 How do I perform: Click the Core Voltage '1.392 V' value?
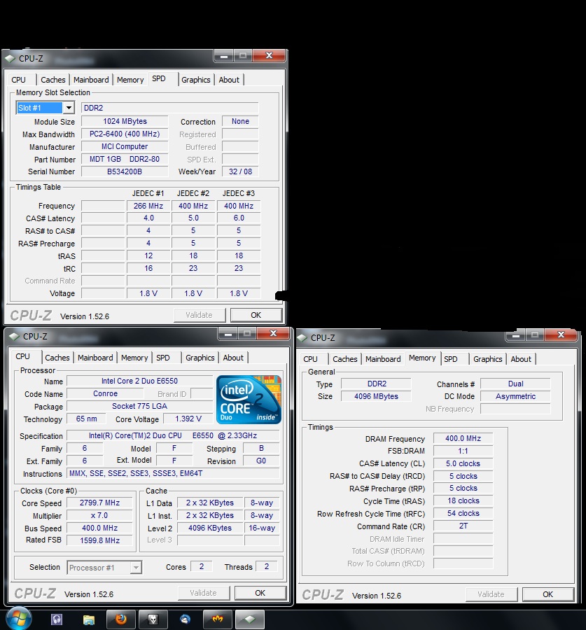click(188, 419)
